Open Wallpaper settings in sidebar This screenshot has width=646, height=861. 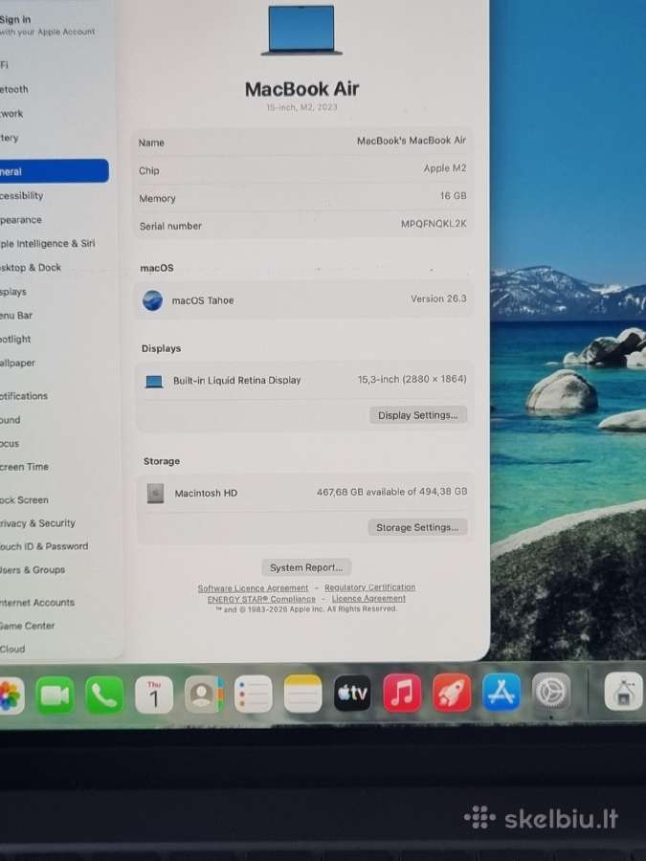coord(17,363)
